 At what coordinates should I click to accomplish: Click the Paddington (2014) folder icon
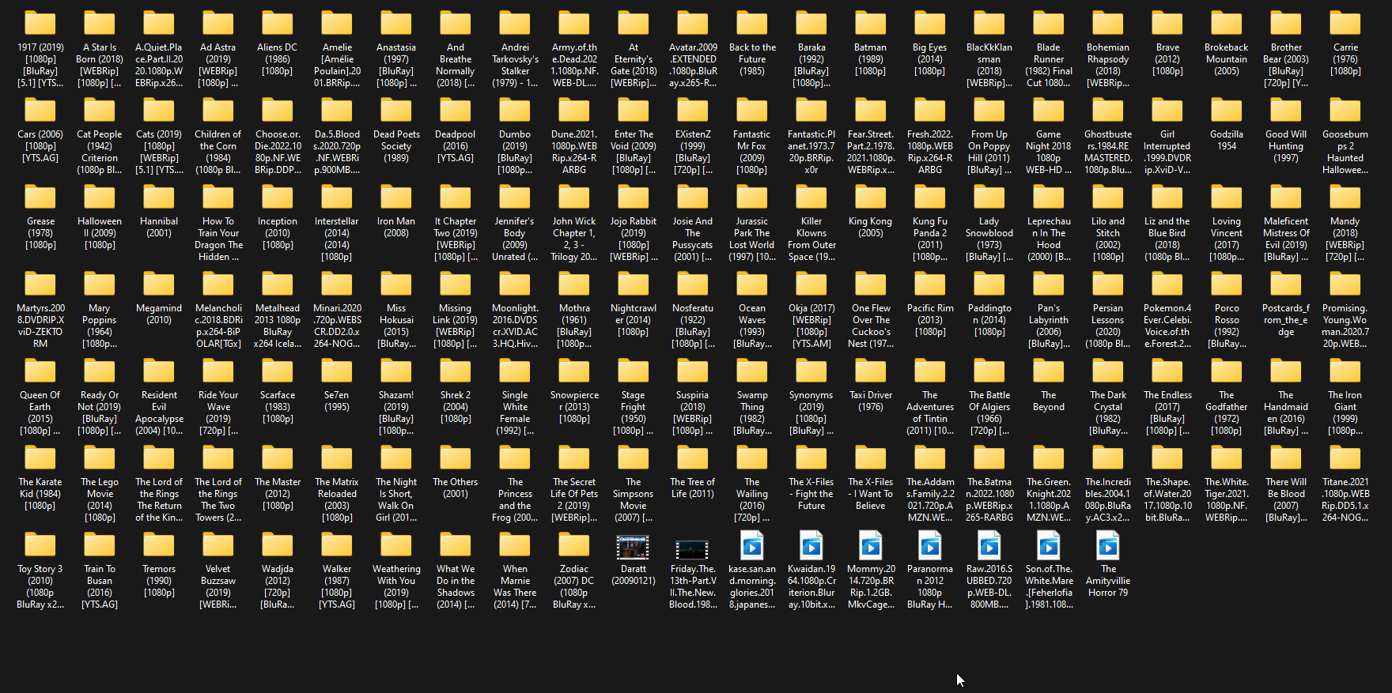(x=989, y=284)
